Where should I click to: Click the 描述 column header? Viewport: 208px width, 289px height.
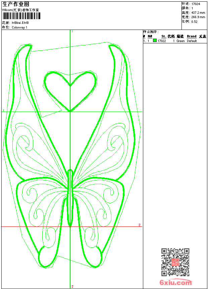(180, 36)
